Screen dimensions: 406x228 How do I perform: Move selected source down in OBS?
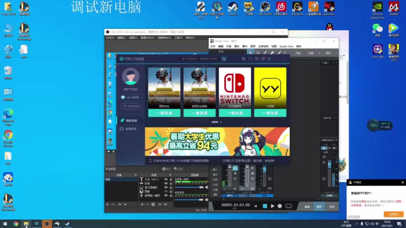165,204
